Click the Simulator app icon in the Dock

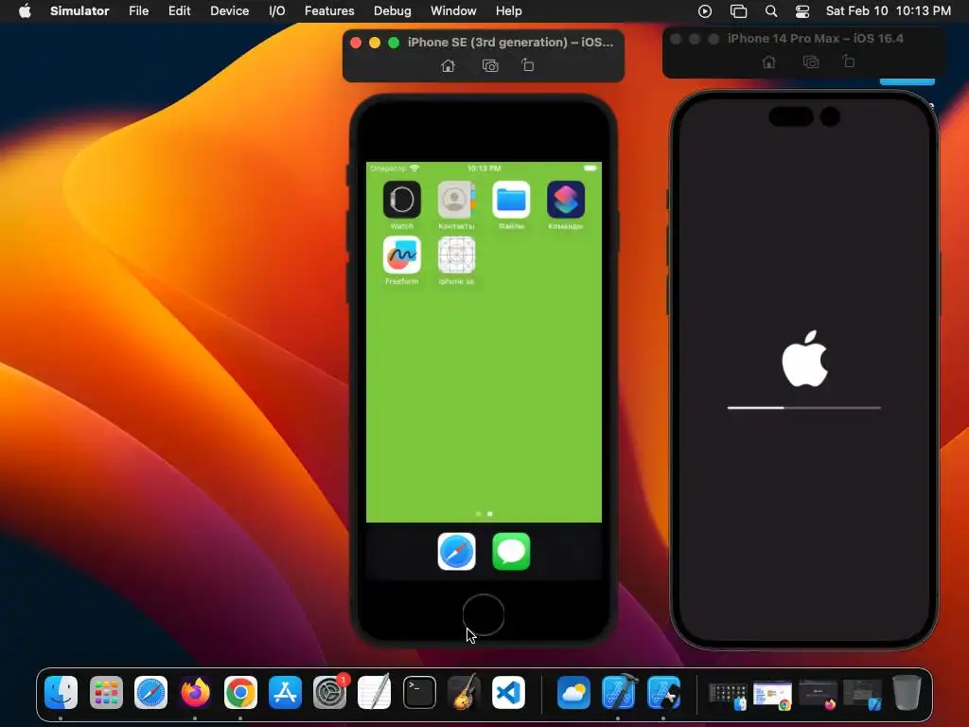(x=663, y=692)
